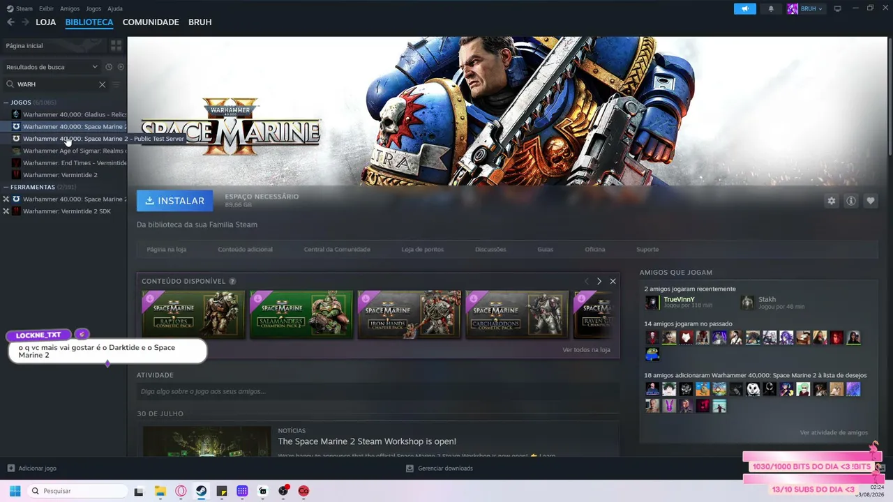Screen dimensions: 893x502
Task: Go to the LOJA tab
Action: coord(46,22)
